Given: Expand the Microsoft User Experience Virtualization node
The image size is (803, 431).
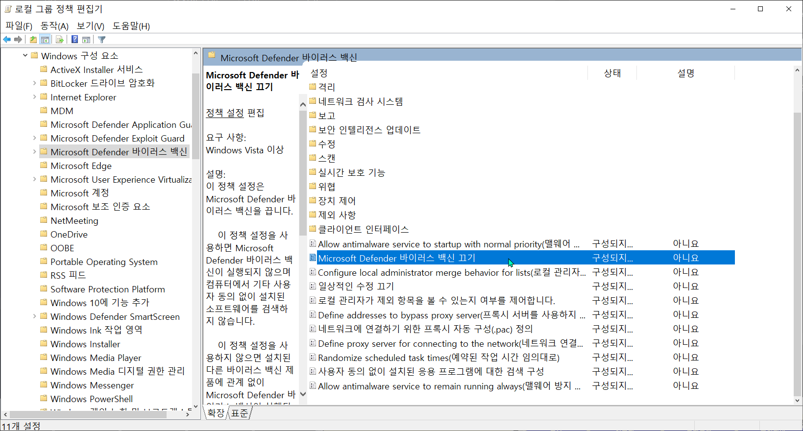Looking at the screenshot, I should coord(34,179).
